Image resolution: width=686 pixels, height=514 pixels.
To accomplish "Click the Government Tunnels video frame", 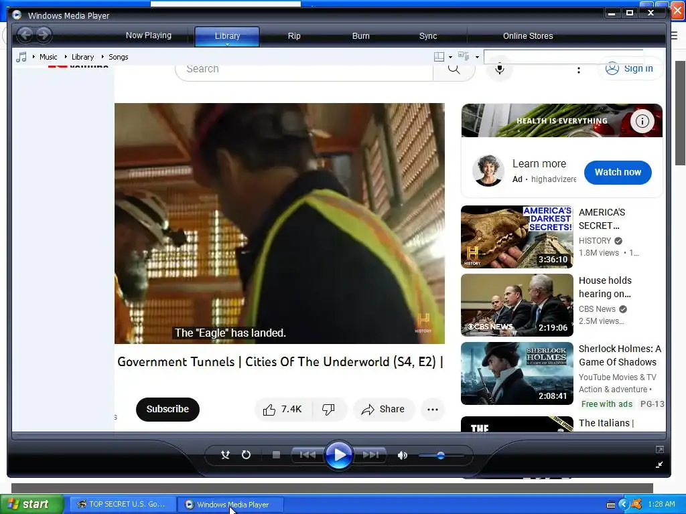I will pos(279,224).
